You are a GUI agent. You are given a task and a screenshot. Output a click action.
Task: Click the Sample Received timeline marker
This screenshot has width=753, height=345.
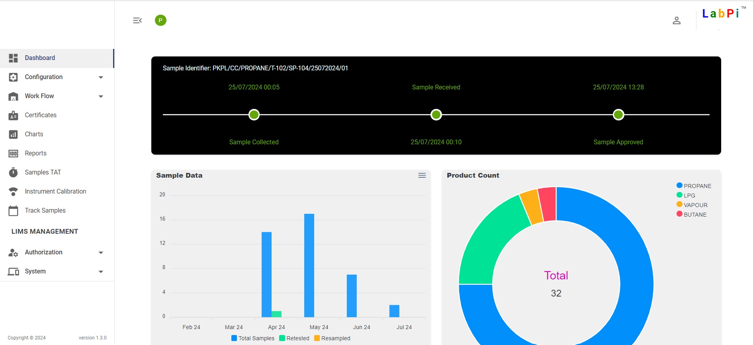(x=436, y=115)
